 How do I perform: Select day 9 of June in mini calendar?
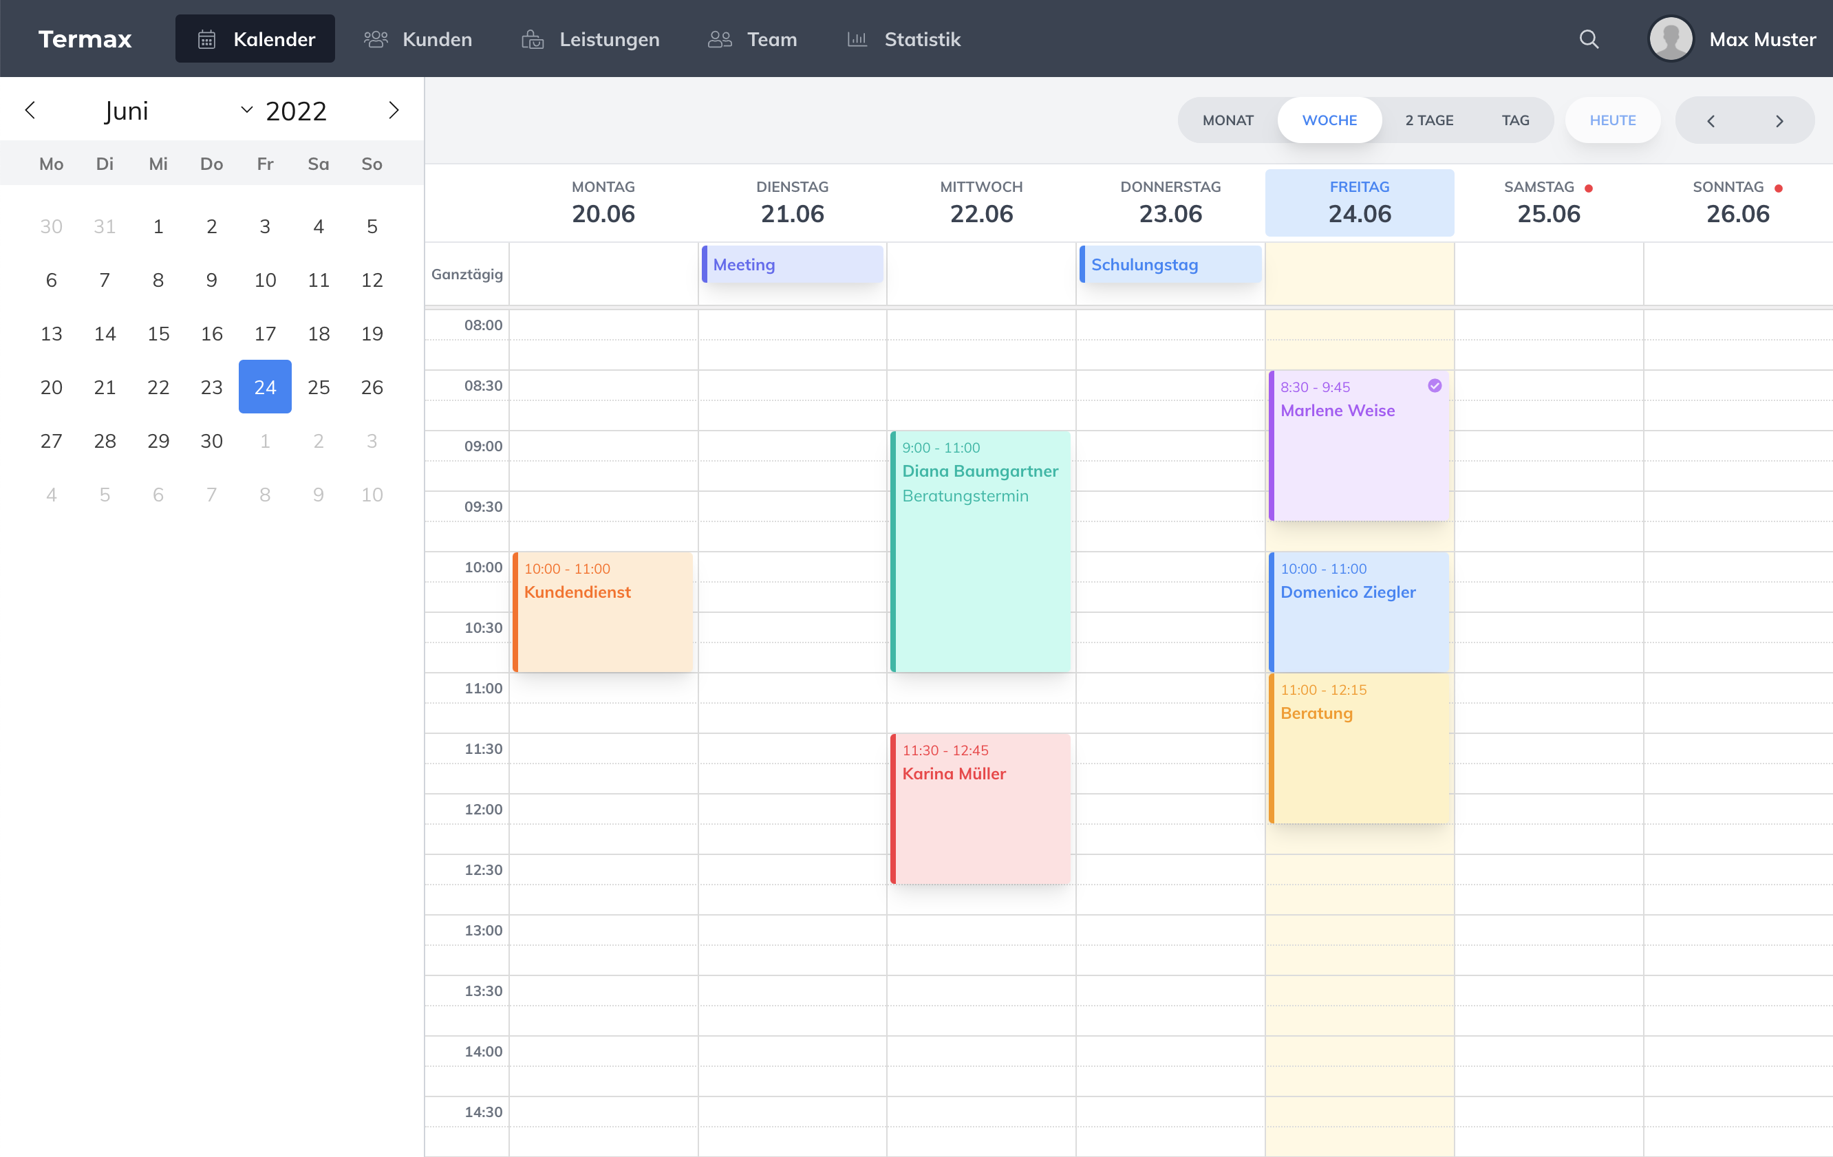[212, 280]
